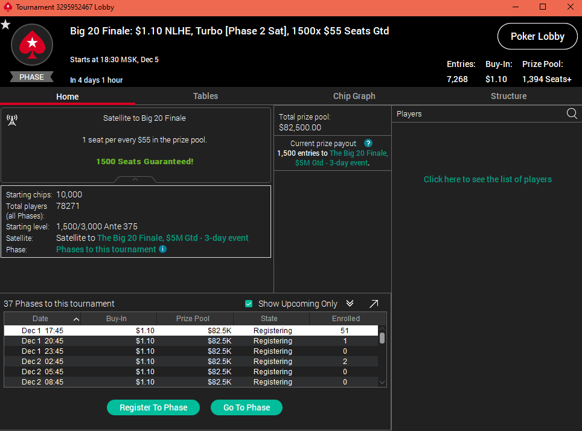Click the satellite broadcast antenna icon
The image size is (582, 431).
pos(12,120)
